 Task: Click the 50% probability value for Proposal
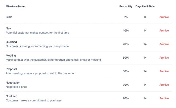coord(126,71)
